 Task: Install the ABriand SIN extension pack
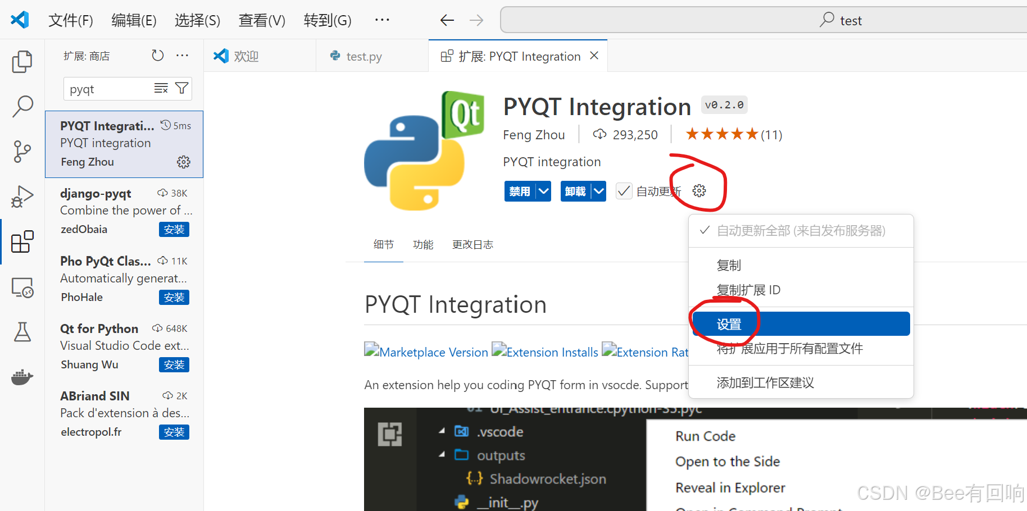[174, 432]
